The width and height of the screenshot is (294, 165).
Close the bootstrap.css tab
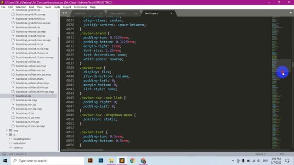coord(171,13)
